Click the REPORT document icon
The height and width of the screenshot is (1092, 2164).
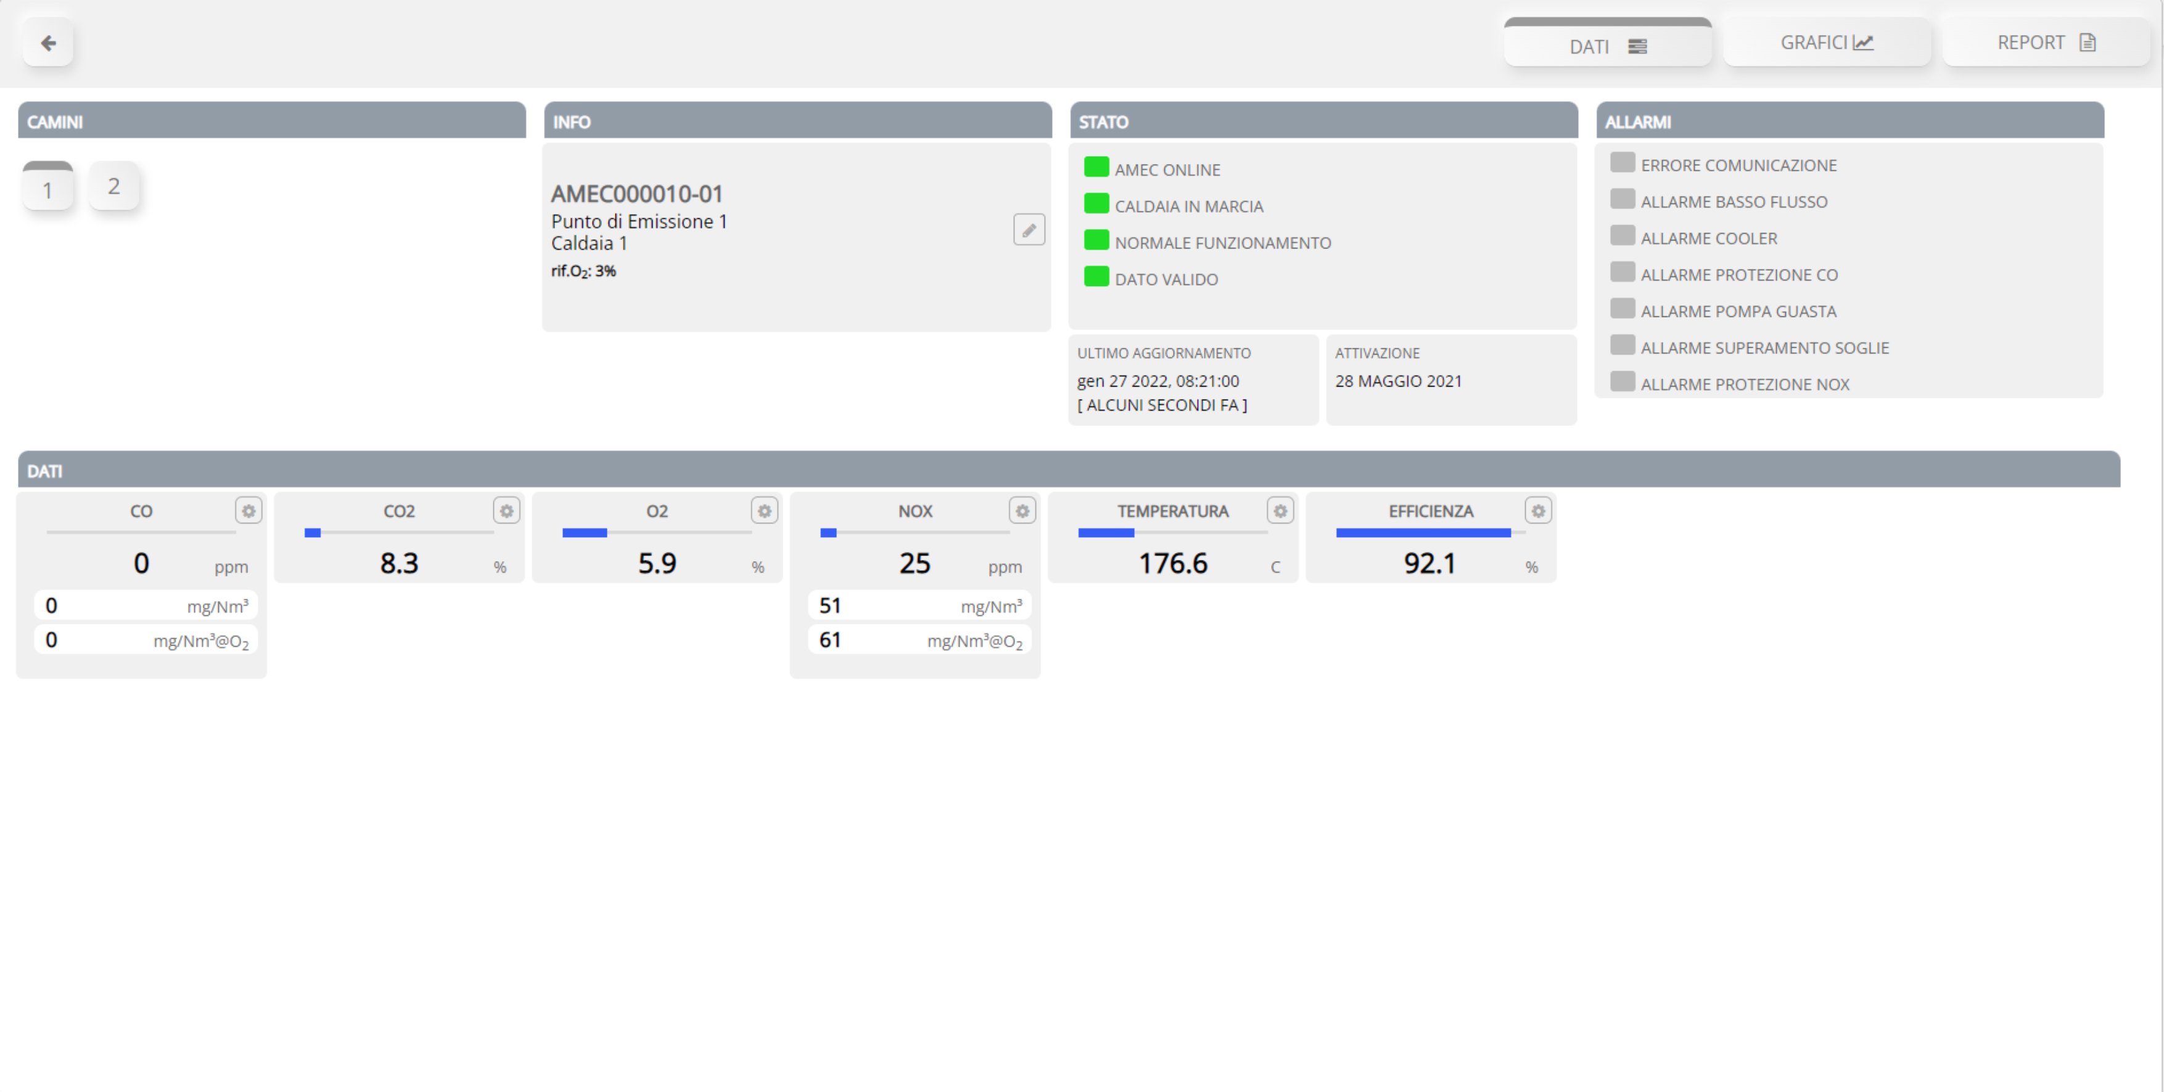point(2088,42)
